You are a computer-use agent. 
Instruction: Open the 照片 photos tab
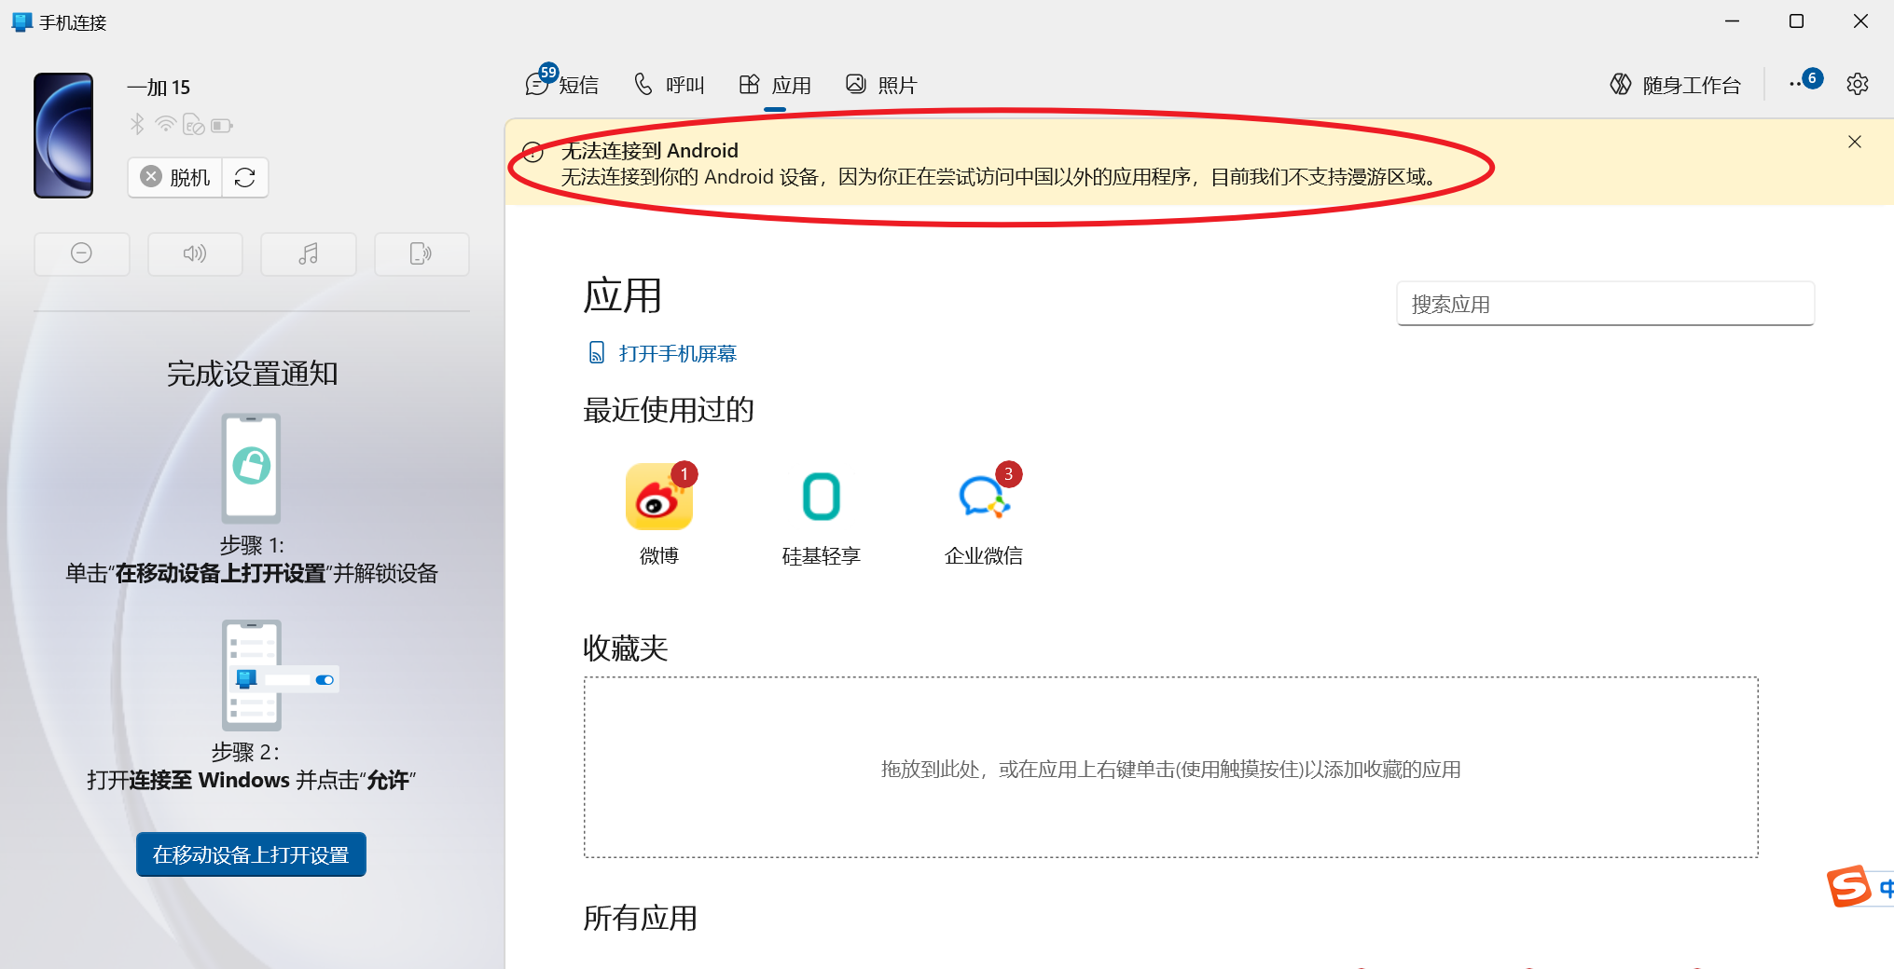click(x=881, y=85)
